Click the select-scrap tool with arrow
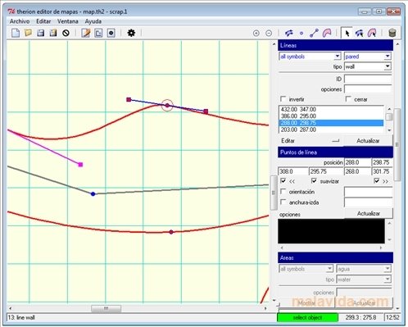 click(359, 33)
